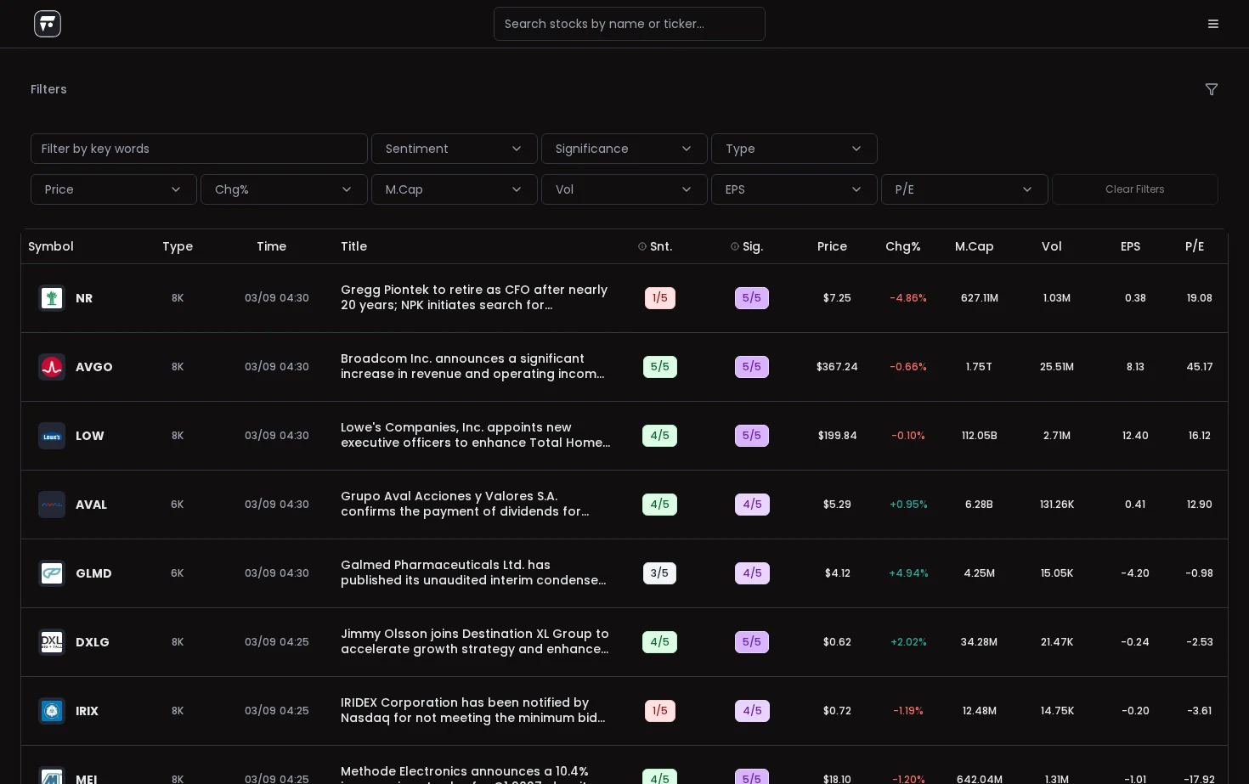
Task: Open the IRIDEX Nasdaq notification headline
Action: click(474, 710)
